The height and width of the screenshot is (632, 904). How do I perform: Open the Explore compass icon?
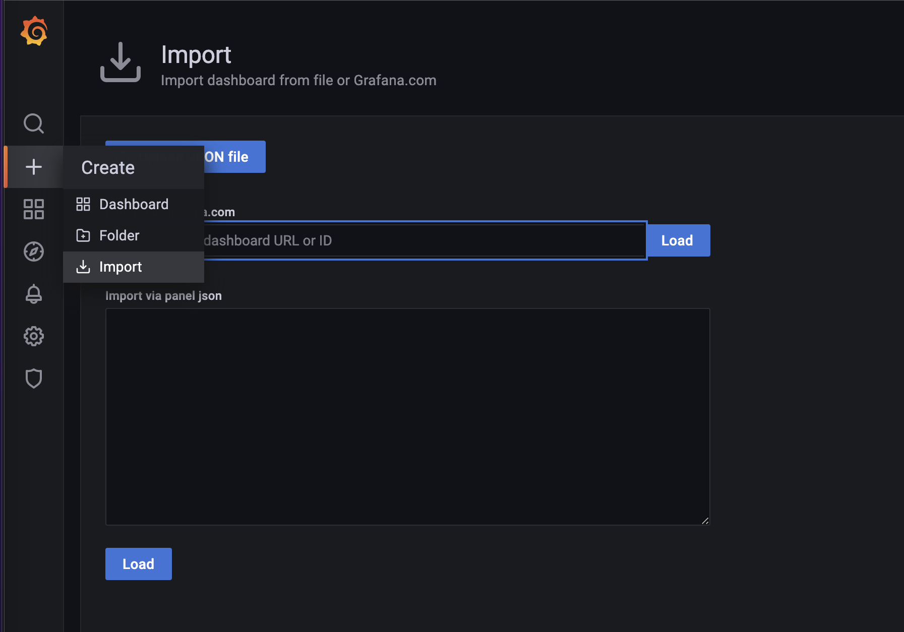34,251
